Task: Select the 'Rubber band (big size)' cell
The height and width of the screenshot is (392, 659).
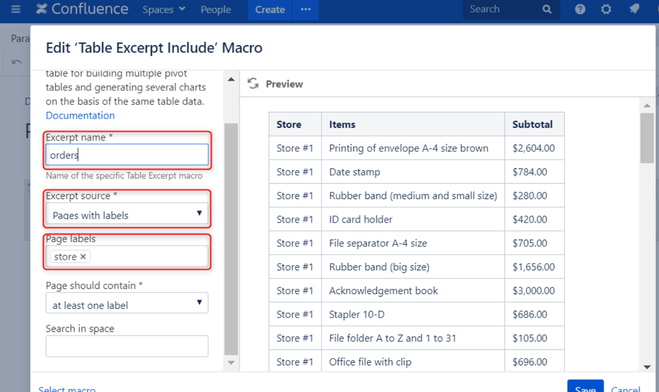Action: coord(413,267)
